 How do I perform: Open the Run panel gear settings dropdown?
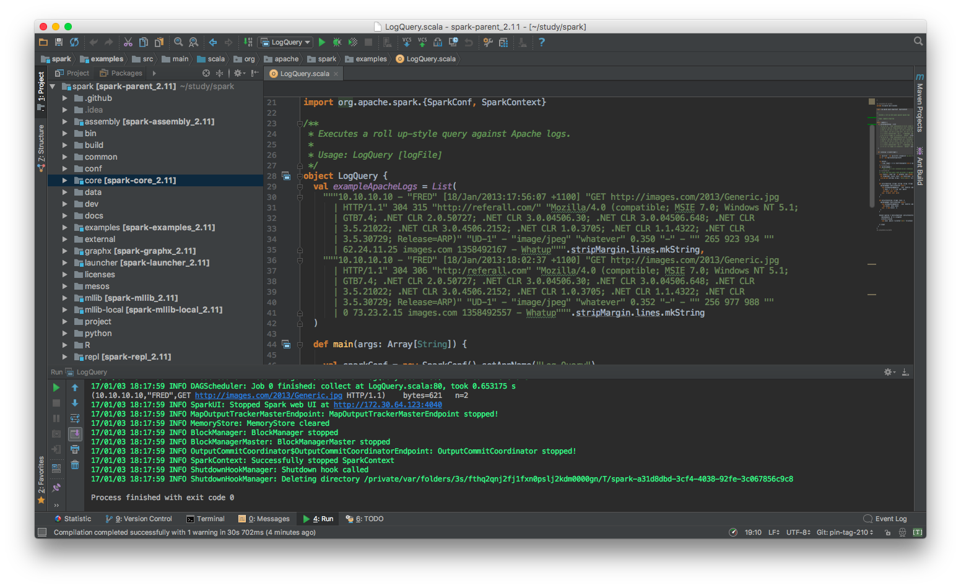(x=890, y=372)
